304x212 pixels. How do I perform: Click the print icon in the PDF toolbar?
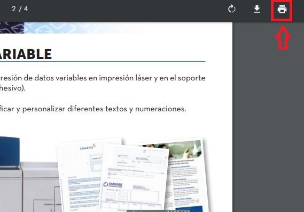(x=282, y=9)
